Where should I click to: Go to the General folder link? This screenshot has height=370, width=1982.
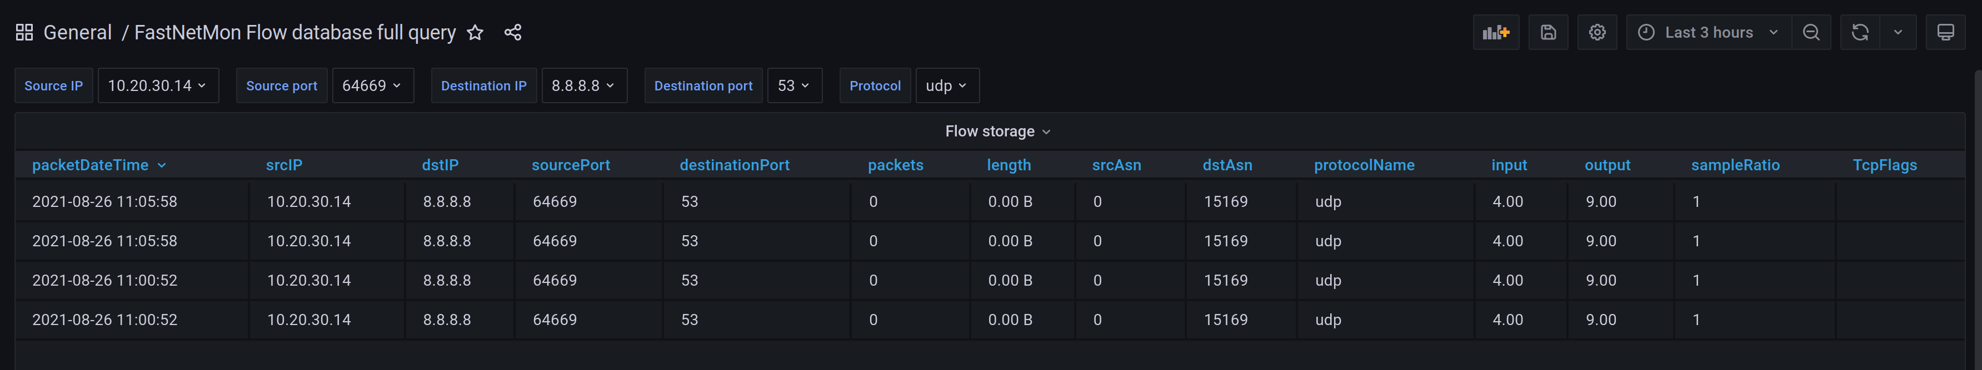click(x=78, y=32)
